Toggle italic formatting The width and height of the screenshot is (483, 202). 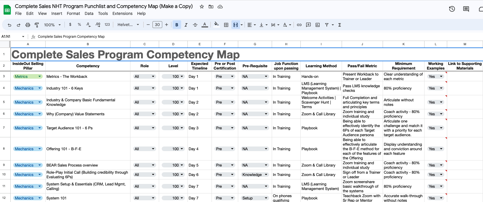click(186, 25)
